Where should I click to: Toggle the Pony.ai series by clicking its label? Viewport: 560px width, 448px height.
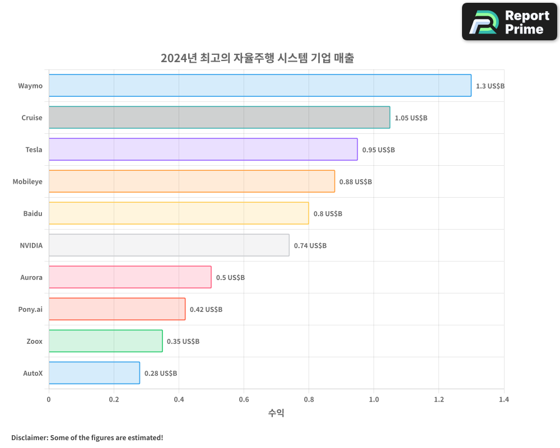31,309
